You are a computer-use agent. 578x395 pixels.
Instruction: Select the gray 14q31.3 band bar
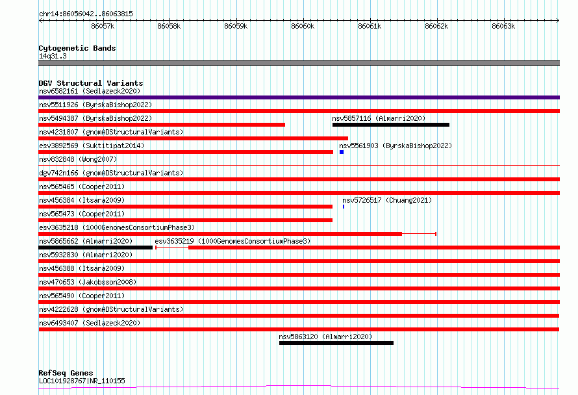click(x=299, y=63)
